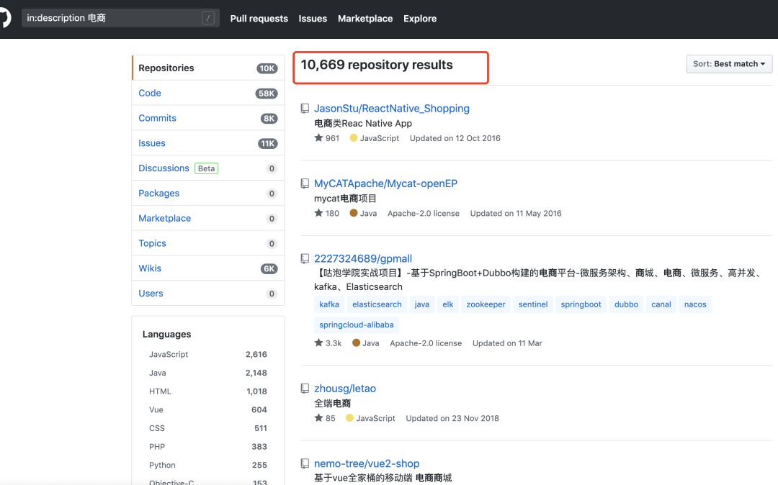
Task: Select Commits results filter
Action: click(x=208, y=118)
